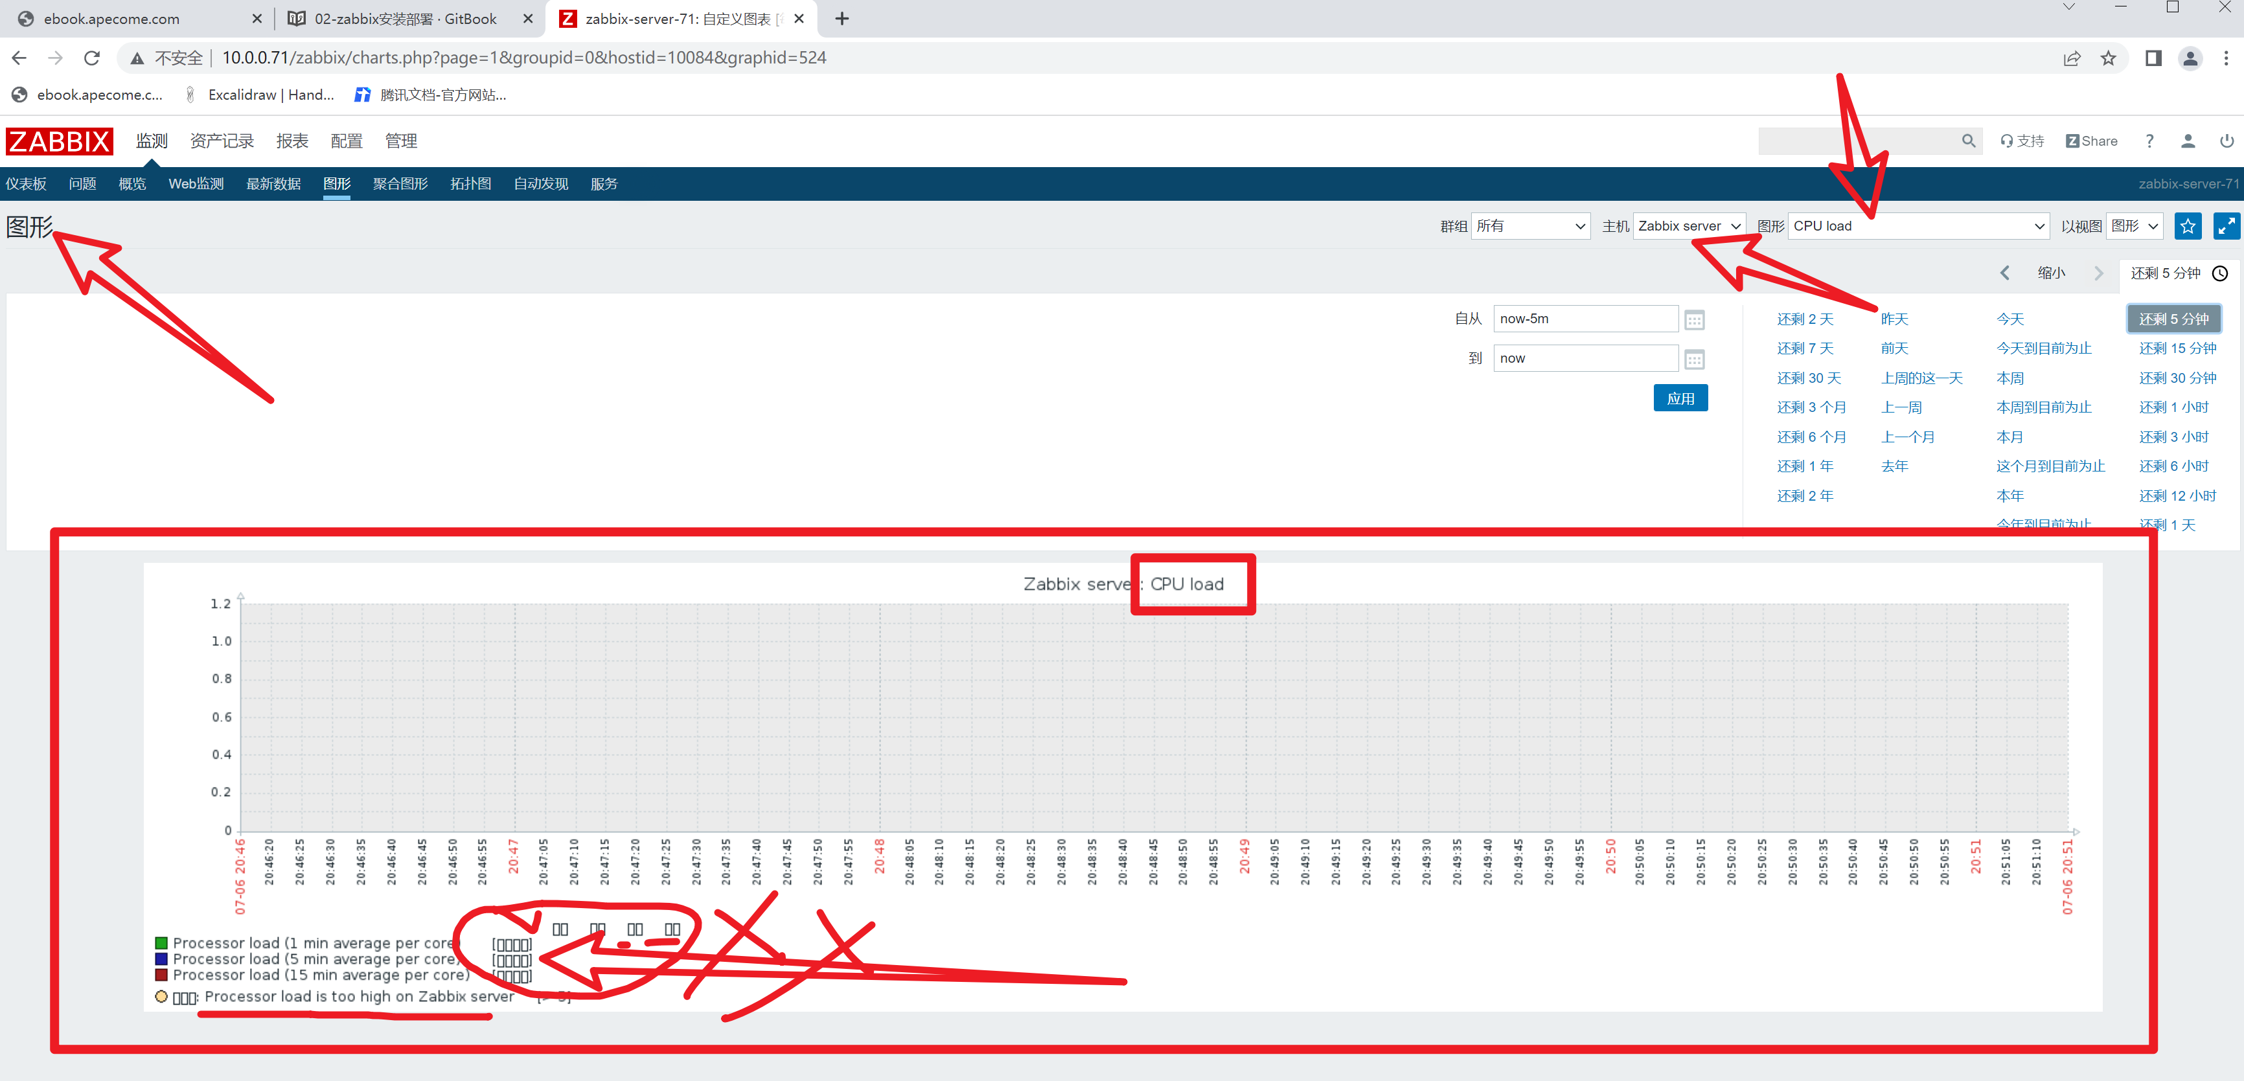
Task: Open the browser profile avatar
Action: click(2190, 58)
